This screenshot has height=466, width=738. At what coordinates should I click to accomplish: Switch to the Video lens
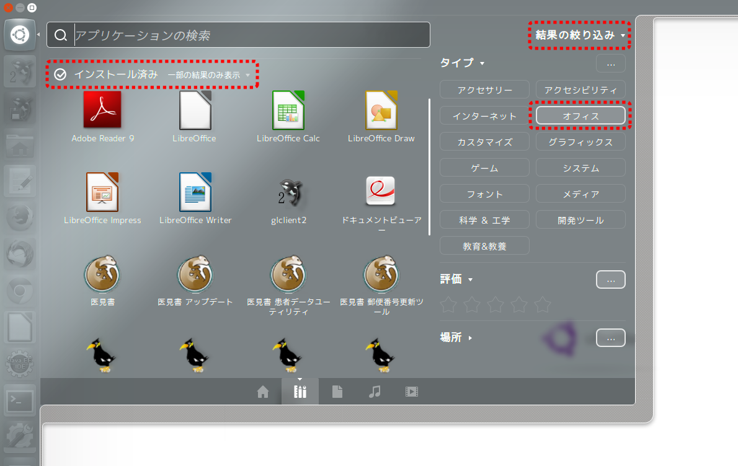(x=412, y=392)
